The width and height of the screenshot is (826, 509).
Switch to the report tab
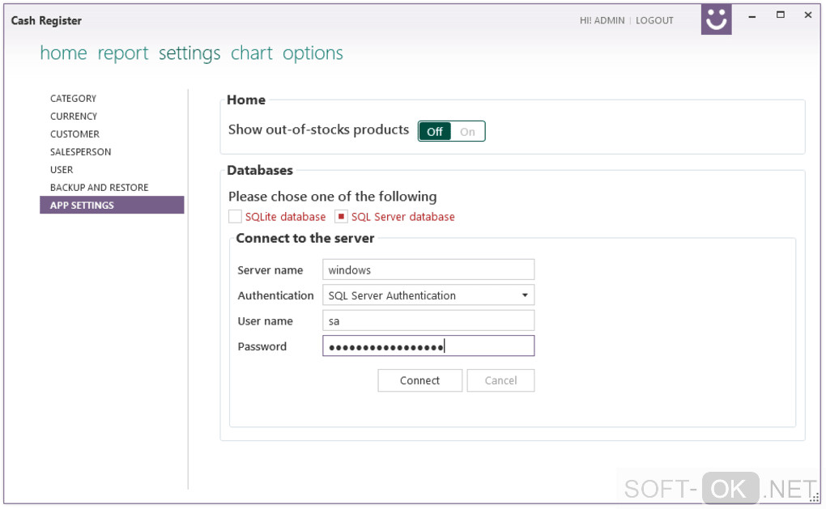[123, 53]
